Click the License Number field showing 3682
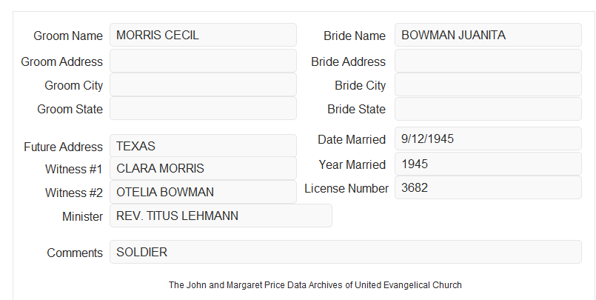The image size is (596, 300). 488,187
